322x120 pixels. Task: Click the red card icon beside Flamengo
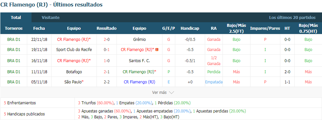point(157,49)
